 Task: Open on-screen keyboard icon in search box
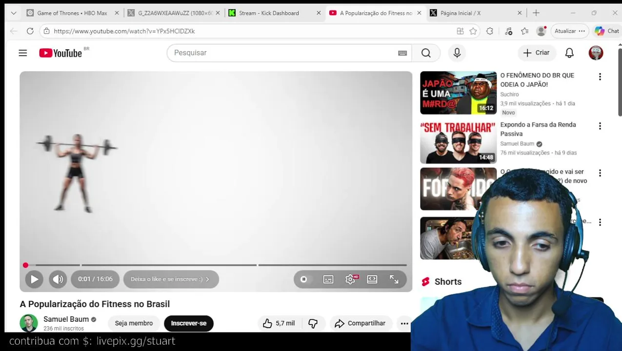tap(402, 53)
